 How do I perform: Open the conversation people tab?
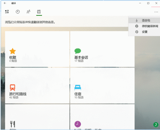[28, 12]
